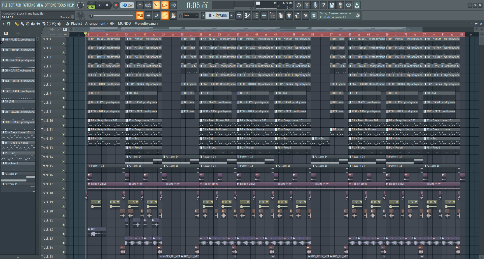Expand the pattern options arrow beside HH -..bysana
The height and width of the screenshot is (259, 484).
[x=203, y=16]
